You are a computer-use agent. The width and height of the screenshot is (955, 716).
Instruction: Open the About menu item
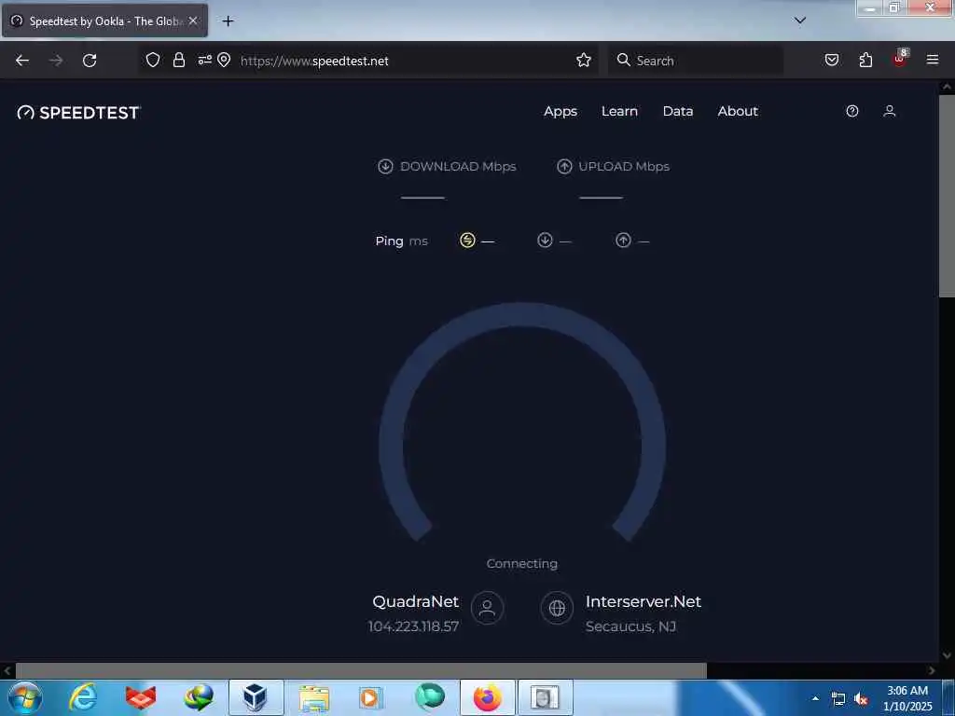pyautogui.click(x=738, y=112)
